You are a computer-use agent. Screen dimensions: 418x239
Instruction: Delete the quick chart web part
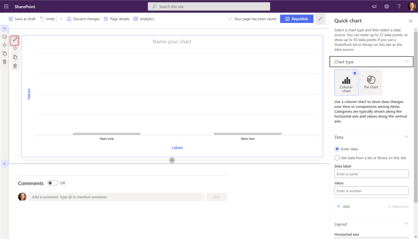[15, 66]
